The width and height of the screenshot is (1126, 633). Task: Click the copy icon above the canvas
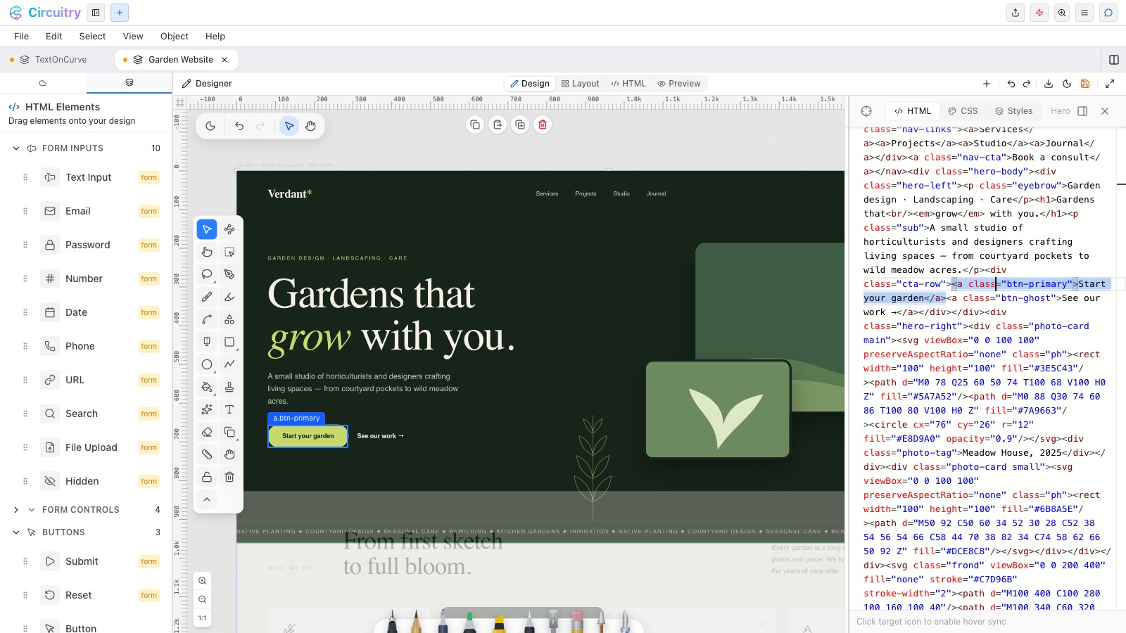point(475,124)
